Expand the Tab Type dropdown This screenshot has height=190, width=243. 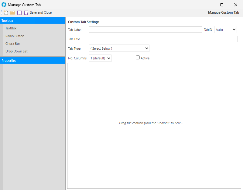[119, 48]
